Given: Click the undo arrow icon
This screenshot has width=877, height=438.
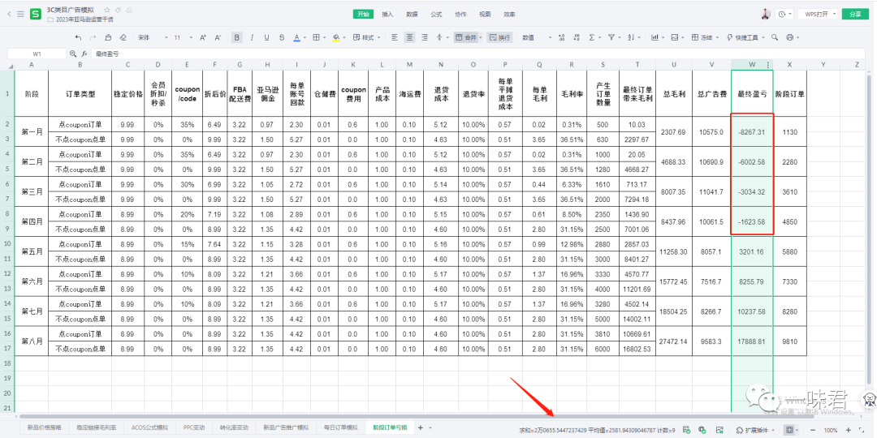Looking at the screenshot, I should coord(78,37).
